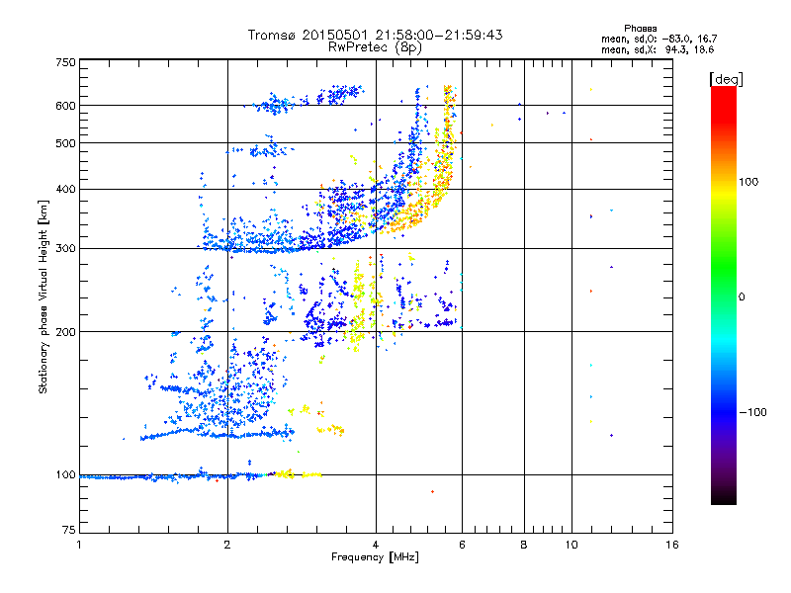Click the "[deg]" colorbar unit label
This screenshot has width=791, height=593.
click(x=726, y=79)
